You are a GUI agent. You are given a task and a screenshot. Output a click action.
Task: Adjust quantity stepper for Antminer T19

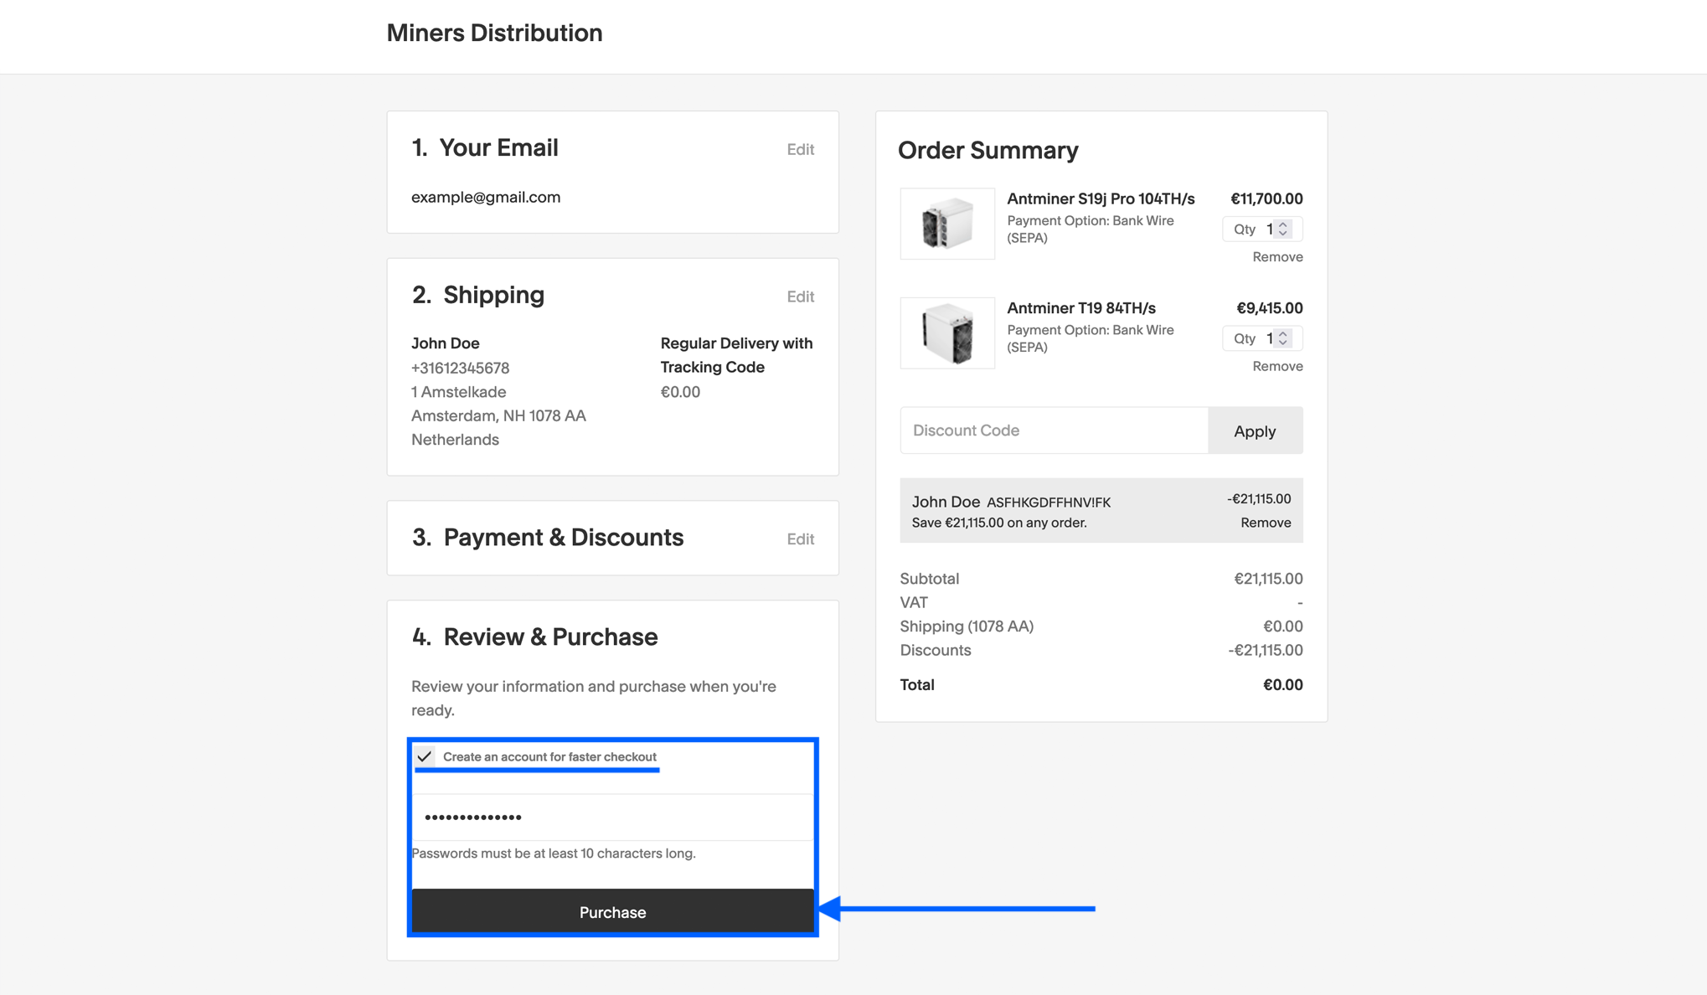click(1283, 338)
